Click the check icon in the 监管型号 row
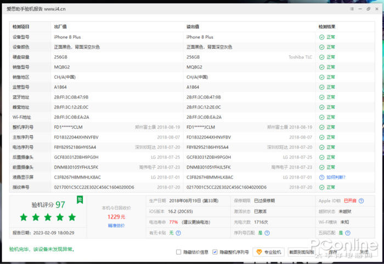 [x=322, y=87]
